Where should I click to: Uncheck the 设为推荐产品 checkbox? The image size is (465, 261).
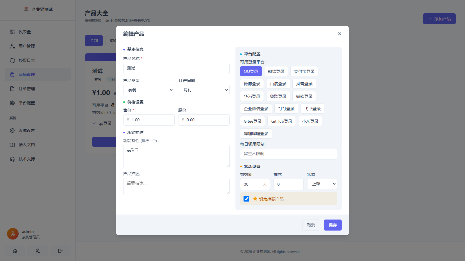tap(246, 199)
